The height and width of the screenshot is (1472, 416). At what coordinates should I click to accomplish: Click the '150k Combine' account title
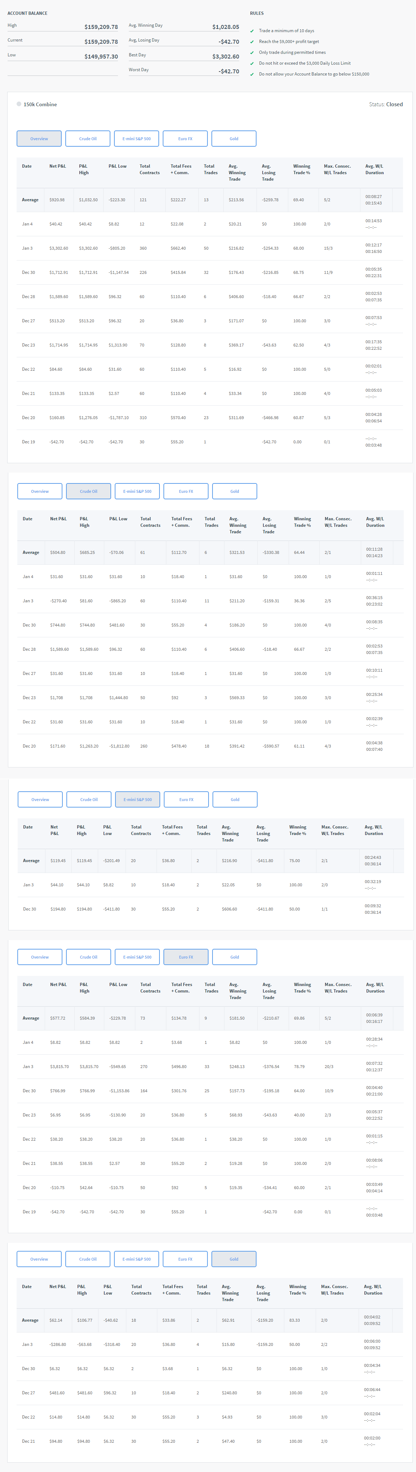coord(40,104)
